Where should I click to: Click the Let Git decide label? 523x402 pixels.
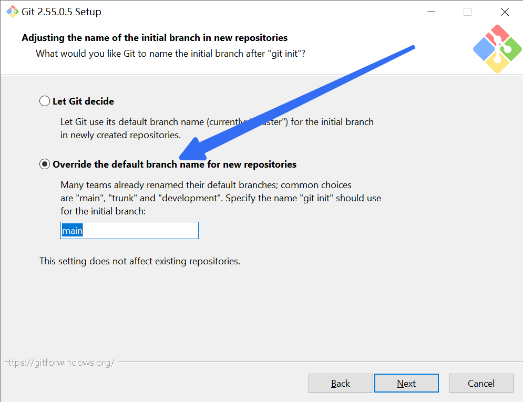[84, 101]
